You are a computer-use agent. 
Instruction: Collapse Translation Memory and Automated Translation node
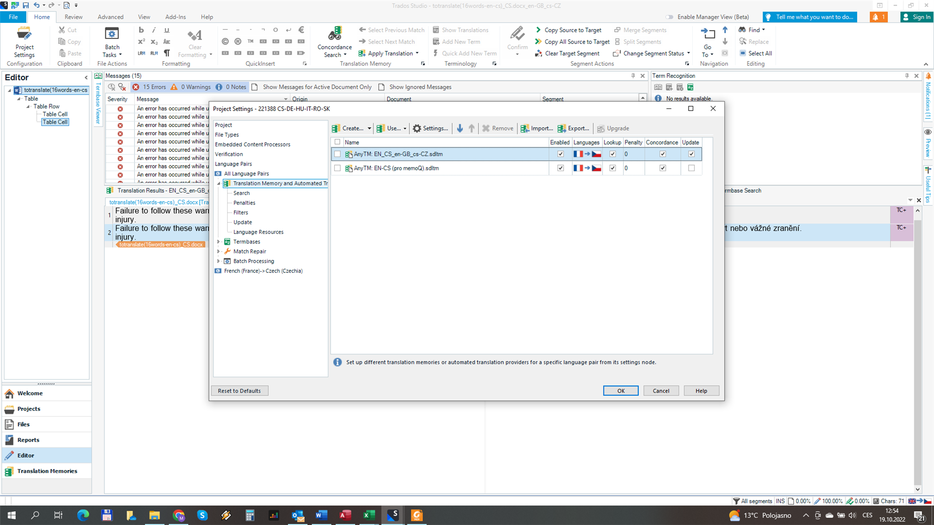[x=218, y=184]
